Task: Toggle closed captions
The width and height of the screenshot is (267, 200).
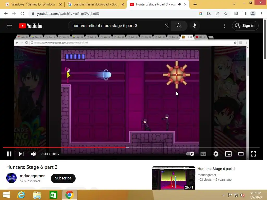Action: (203, 154)
